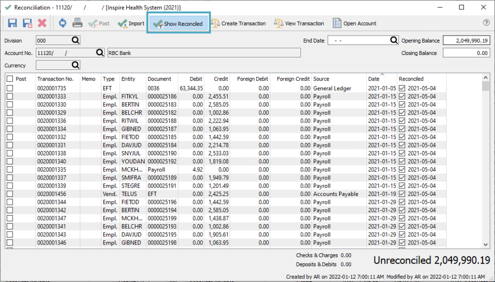
Task: Tick the Post checkbox for transaction 0020001735
Action: [x=10, y=89]
